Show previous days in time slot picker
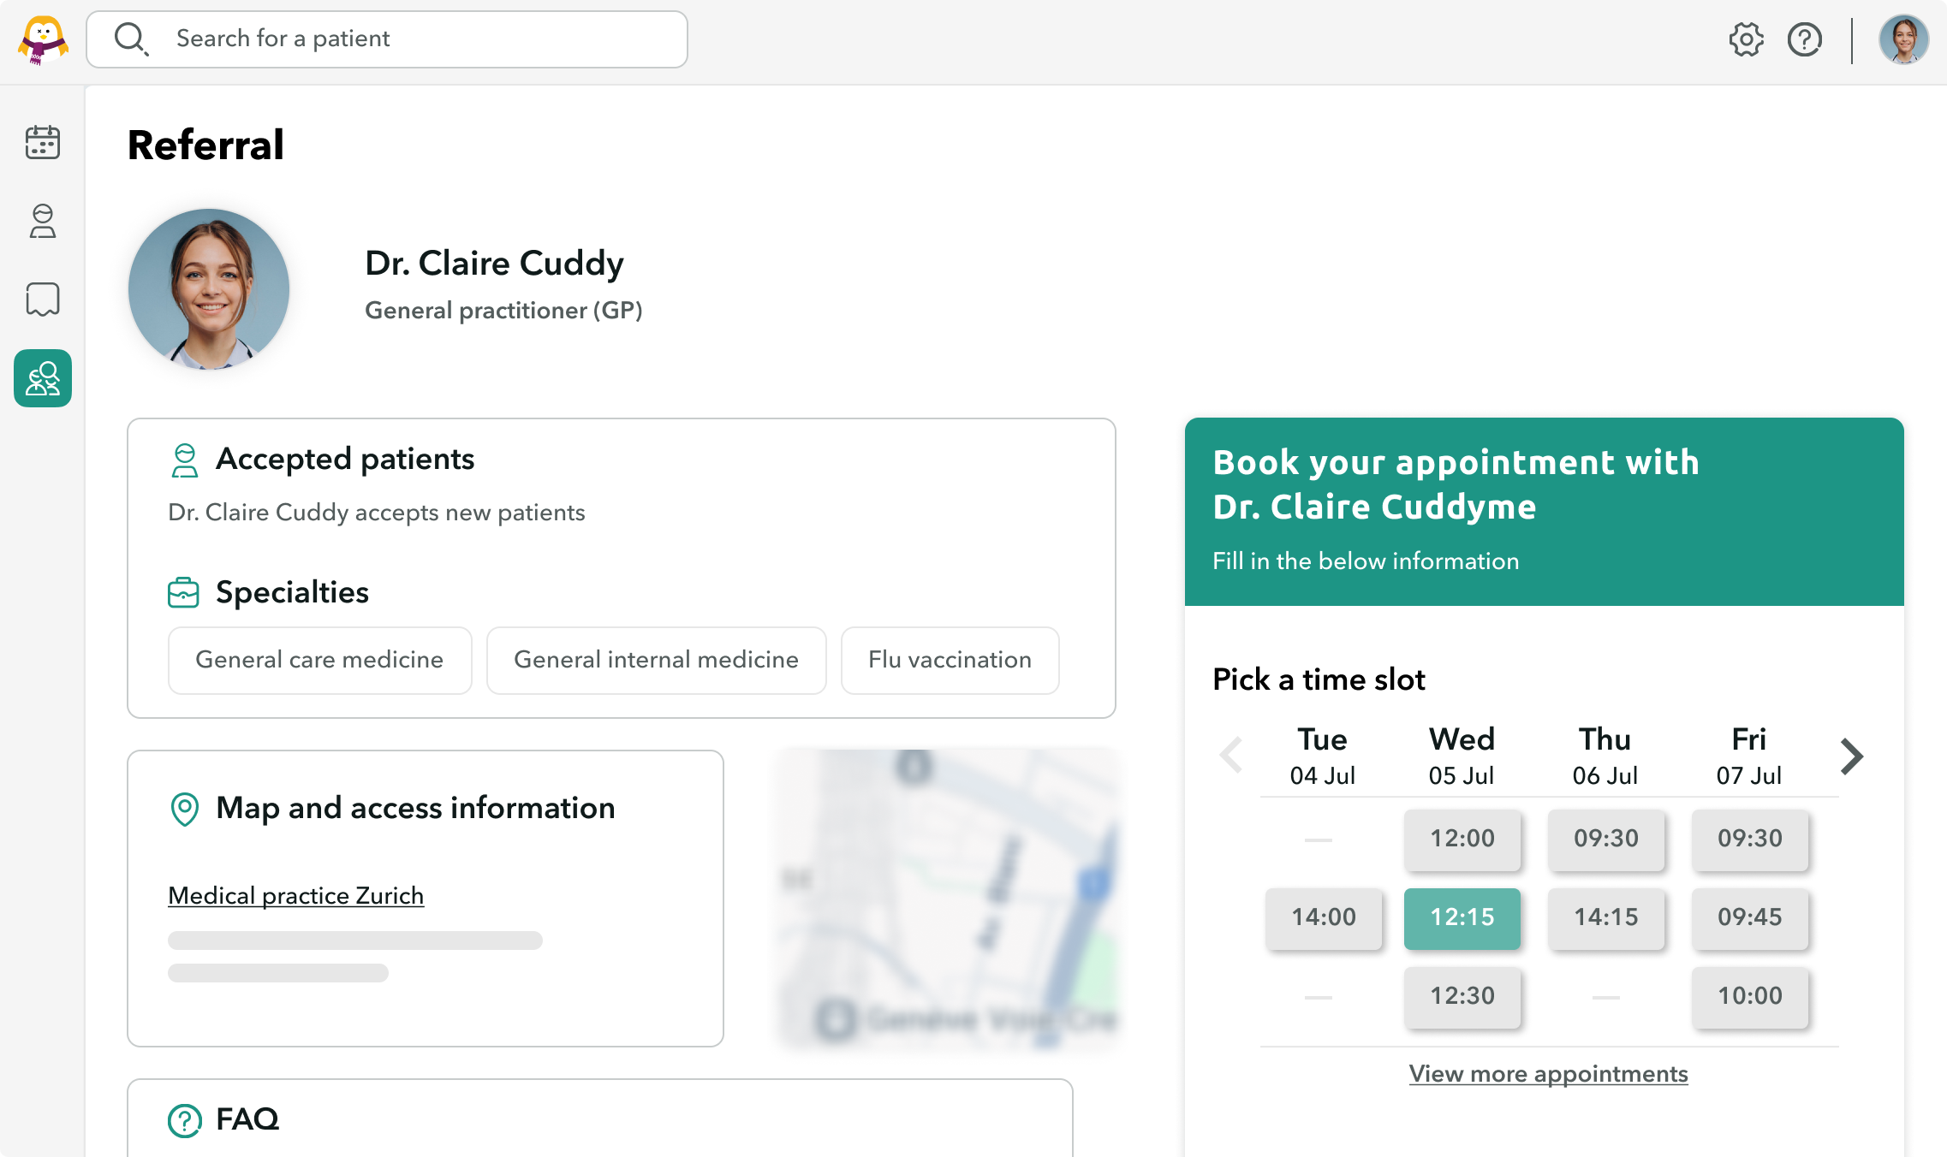 1231,756
